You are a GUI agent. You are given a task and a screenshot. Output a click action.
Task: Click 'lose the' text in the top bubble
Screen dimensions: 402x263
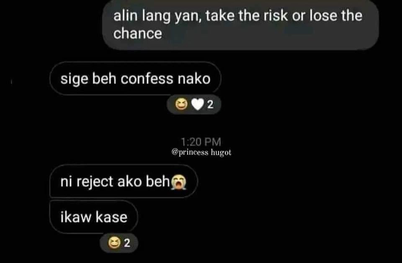click(x=336, y=15)
